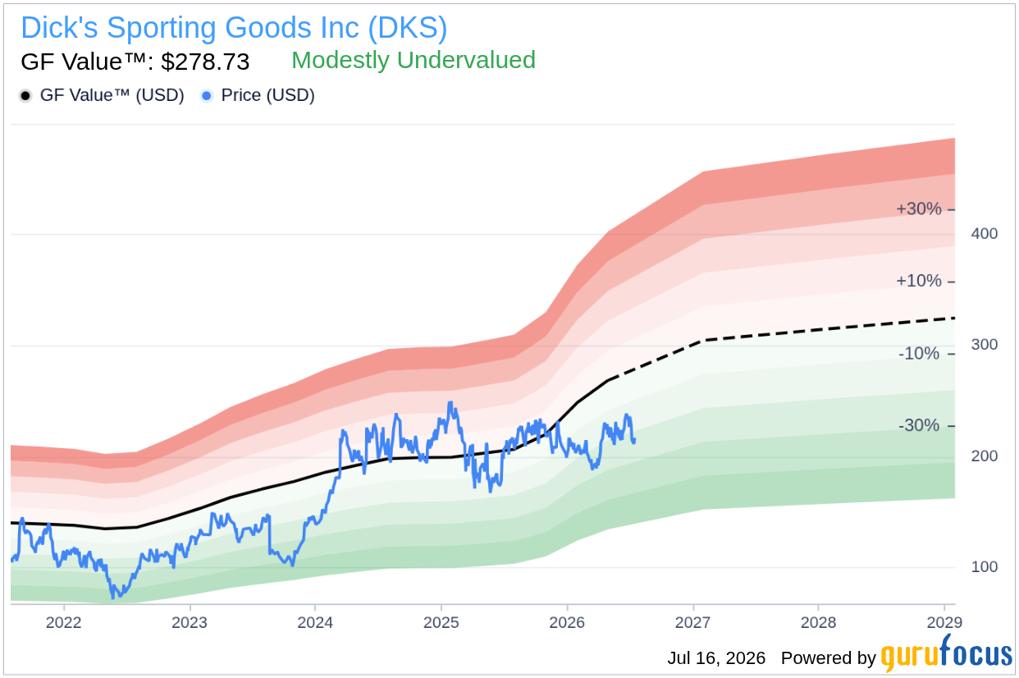Viewport: 1019px width, 678px height.
Task: Click the blue Price legend dot
Action: click(206, 96)
